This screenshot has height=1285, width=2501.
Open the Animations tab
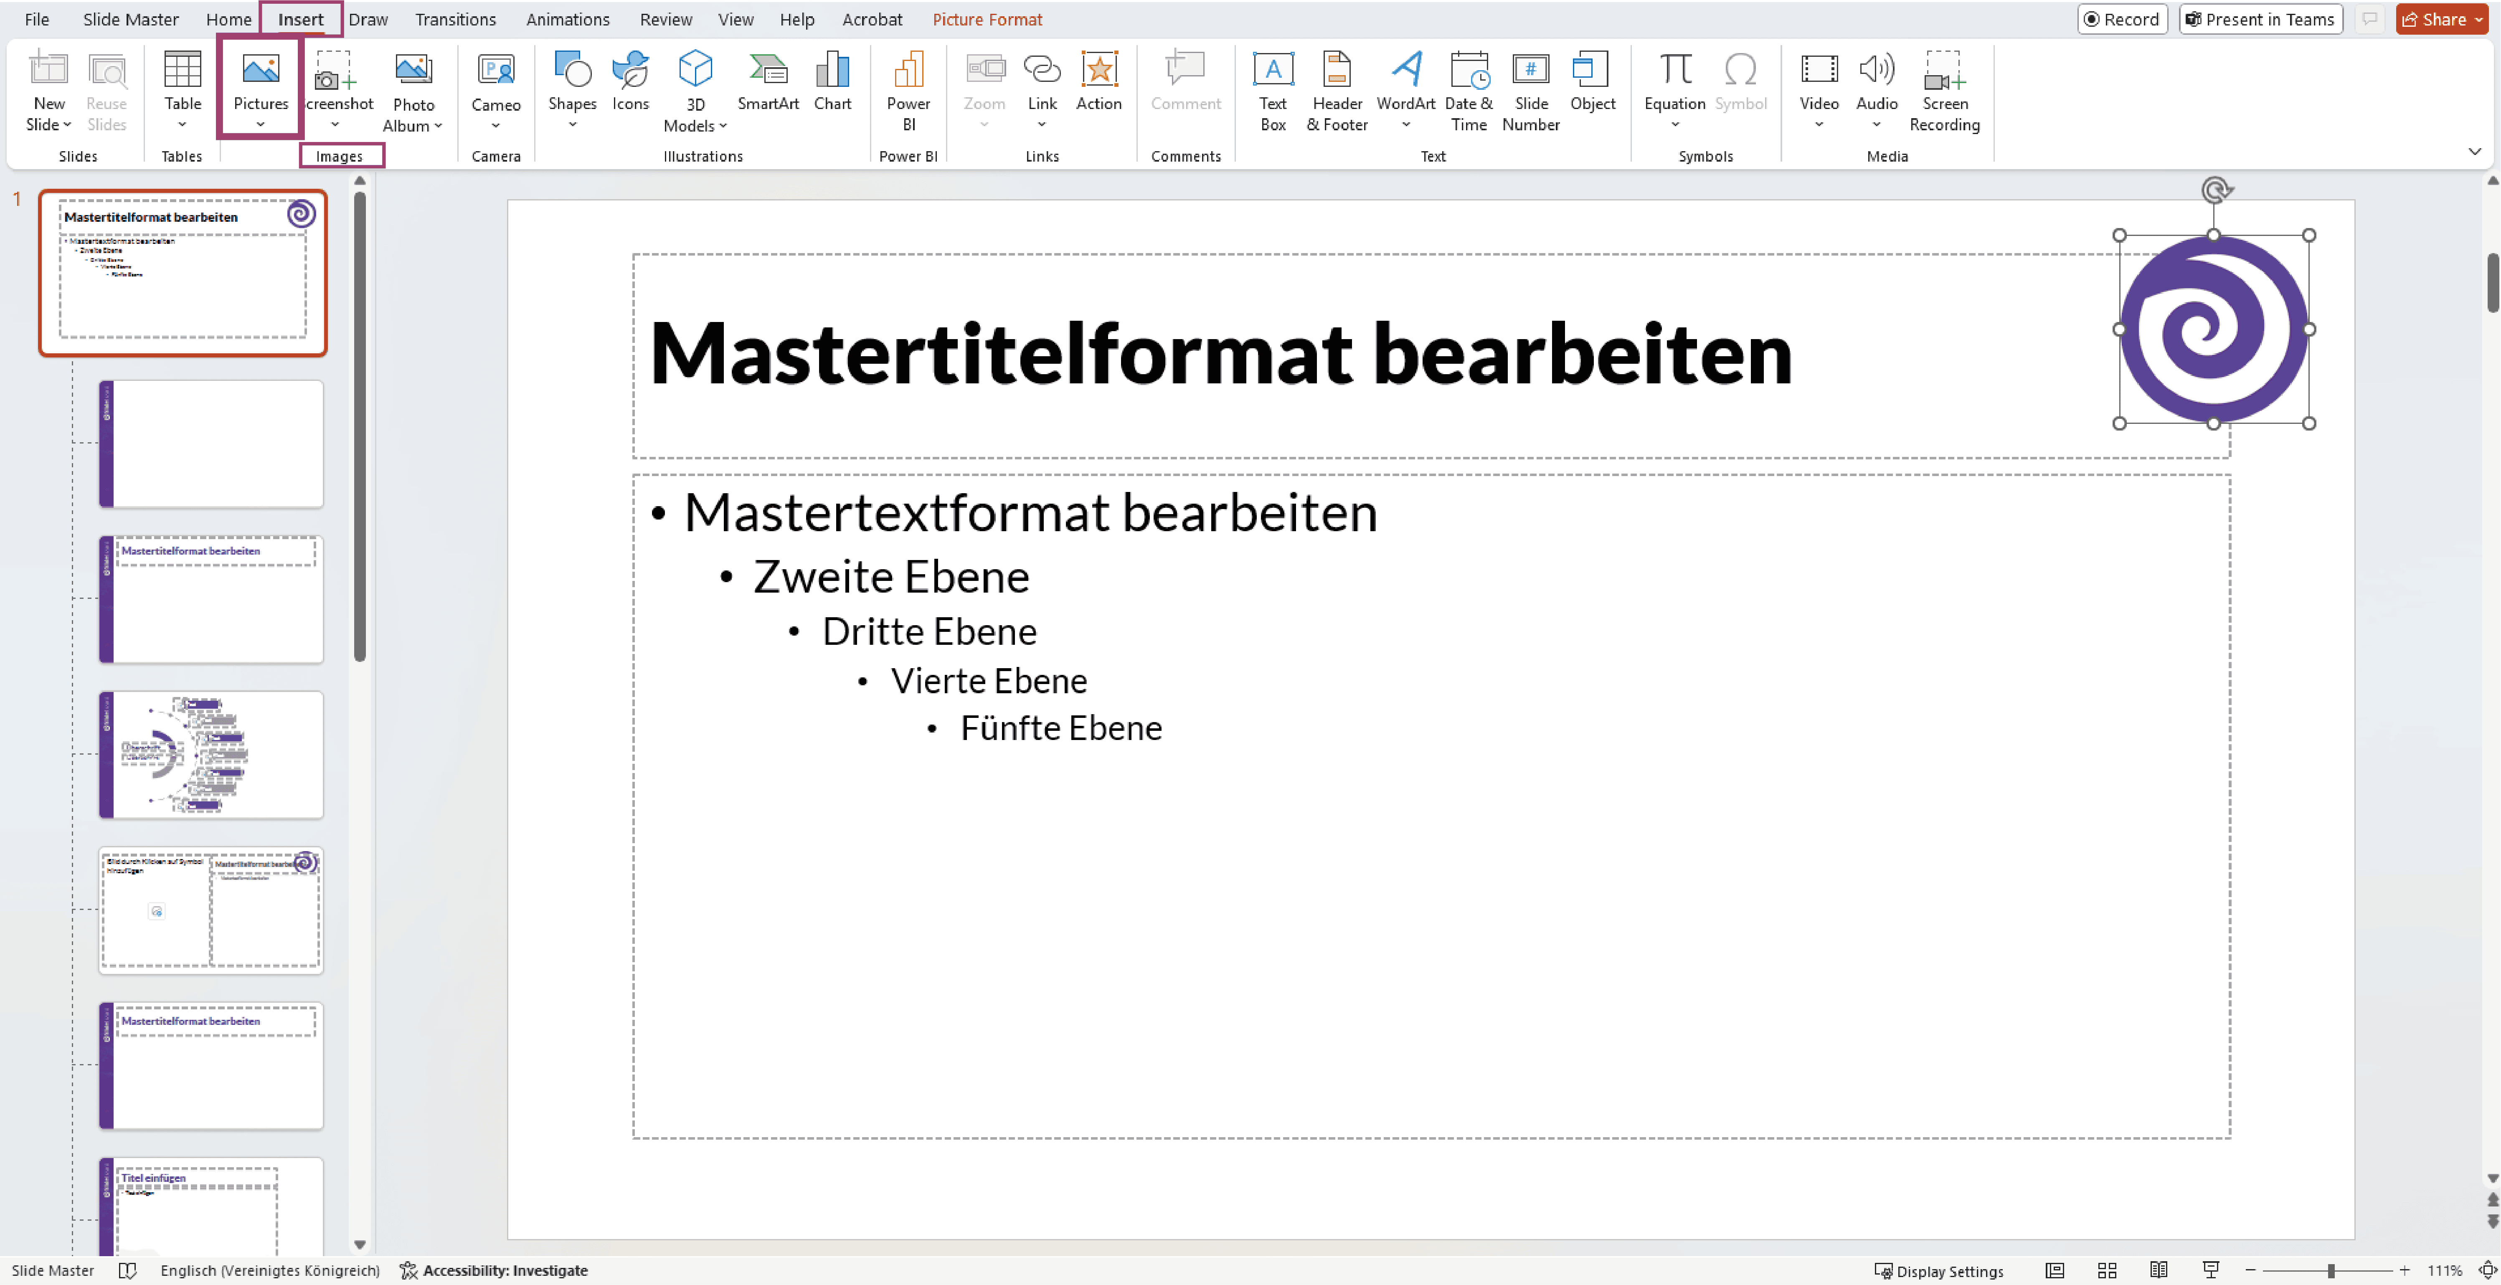pos(568,19)
